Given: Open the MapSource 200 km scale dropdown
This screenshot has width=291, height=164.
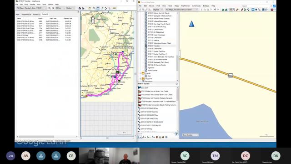Looking at the screenshot, I should coord(60,8).
